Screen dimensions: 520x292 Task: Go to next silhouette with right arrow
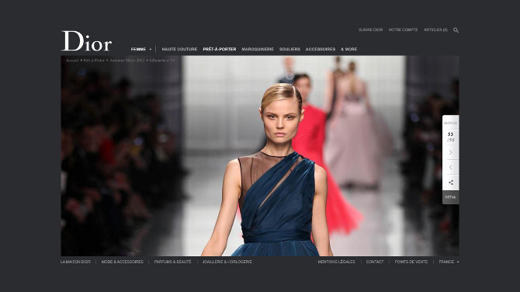[x=450, y=152]
